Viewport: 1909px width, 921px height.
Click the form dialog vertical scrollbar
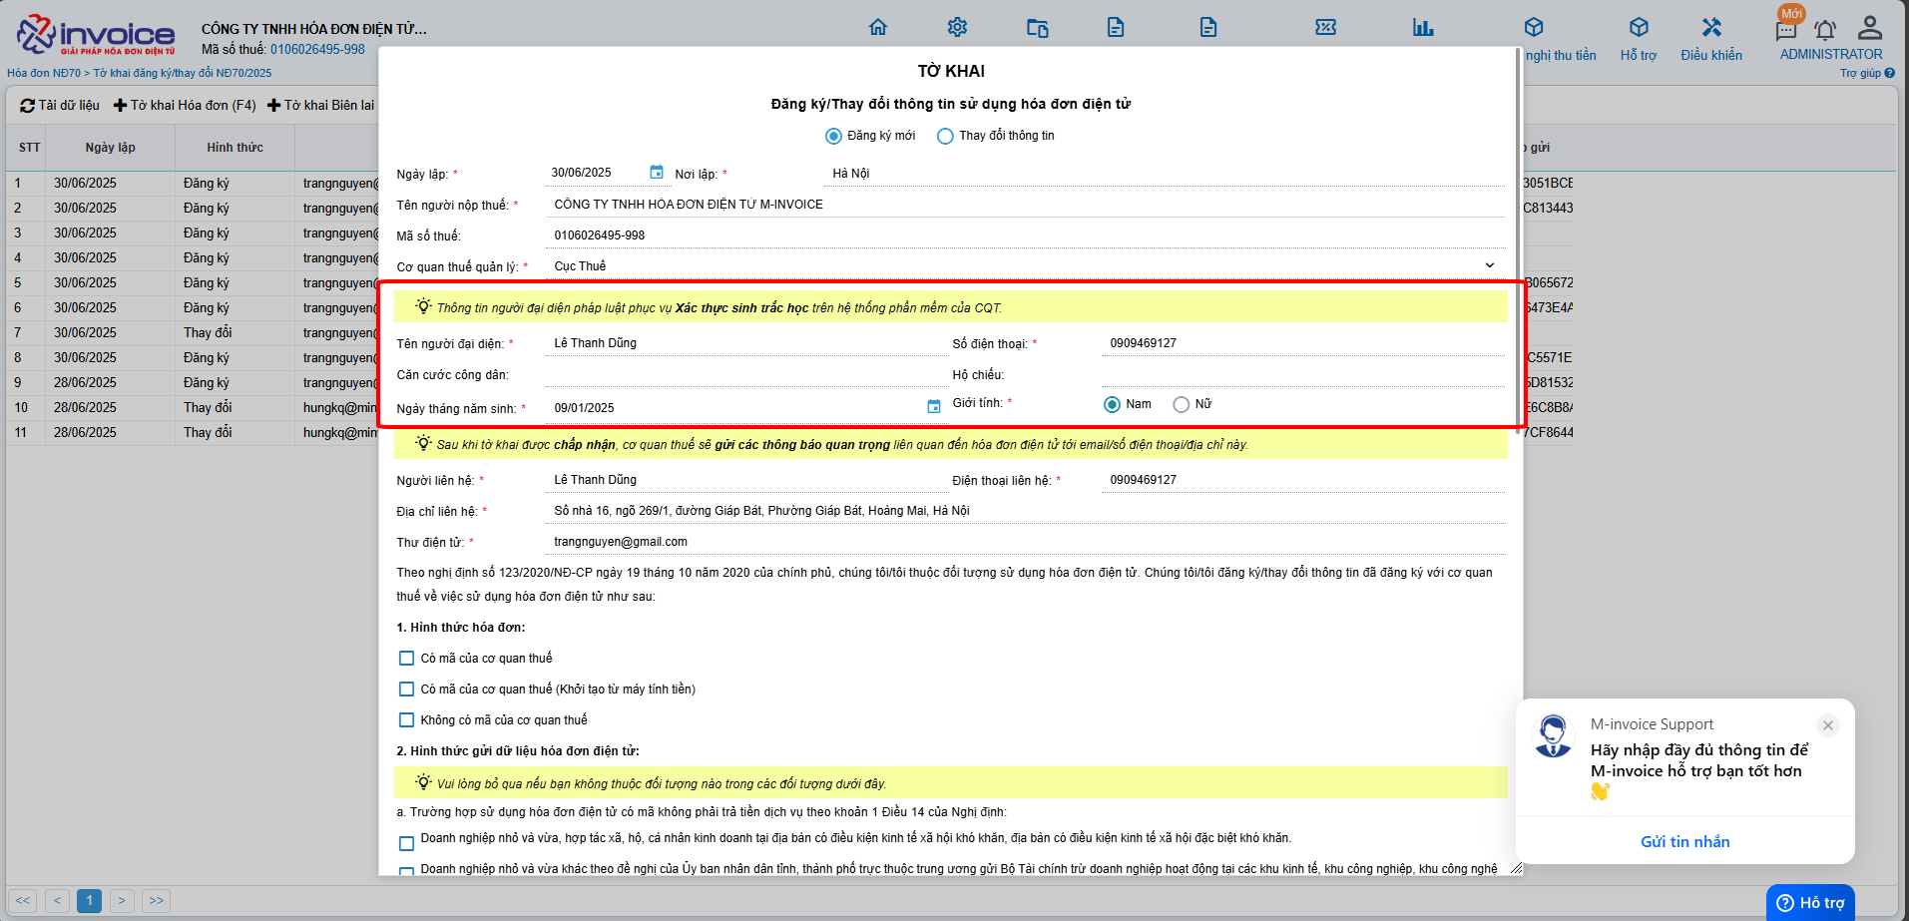click(x=1518, y=239)
